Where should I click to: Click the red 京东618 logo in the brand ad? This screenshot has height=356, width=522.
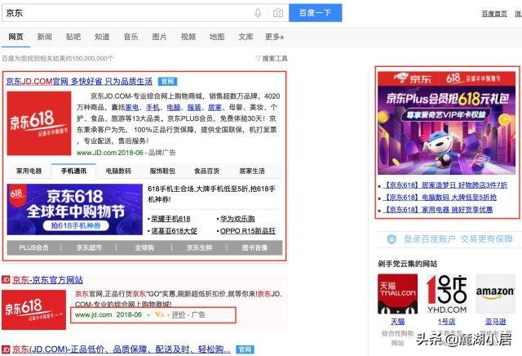point(39,123)
